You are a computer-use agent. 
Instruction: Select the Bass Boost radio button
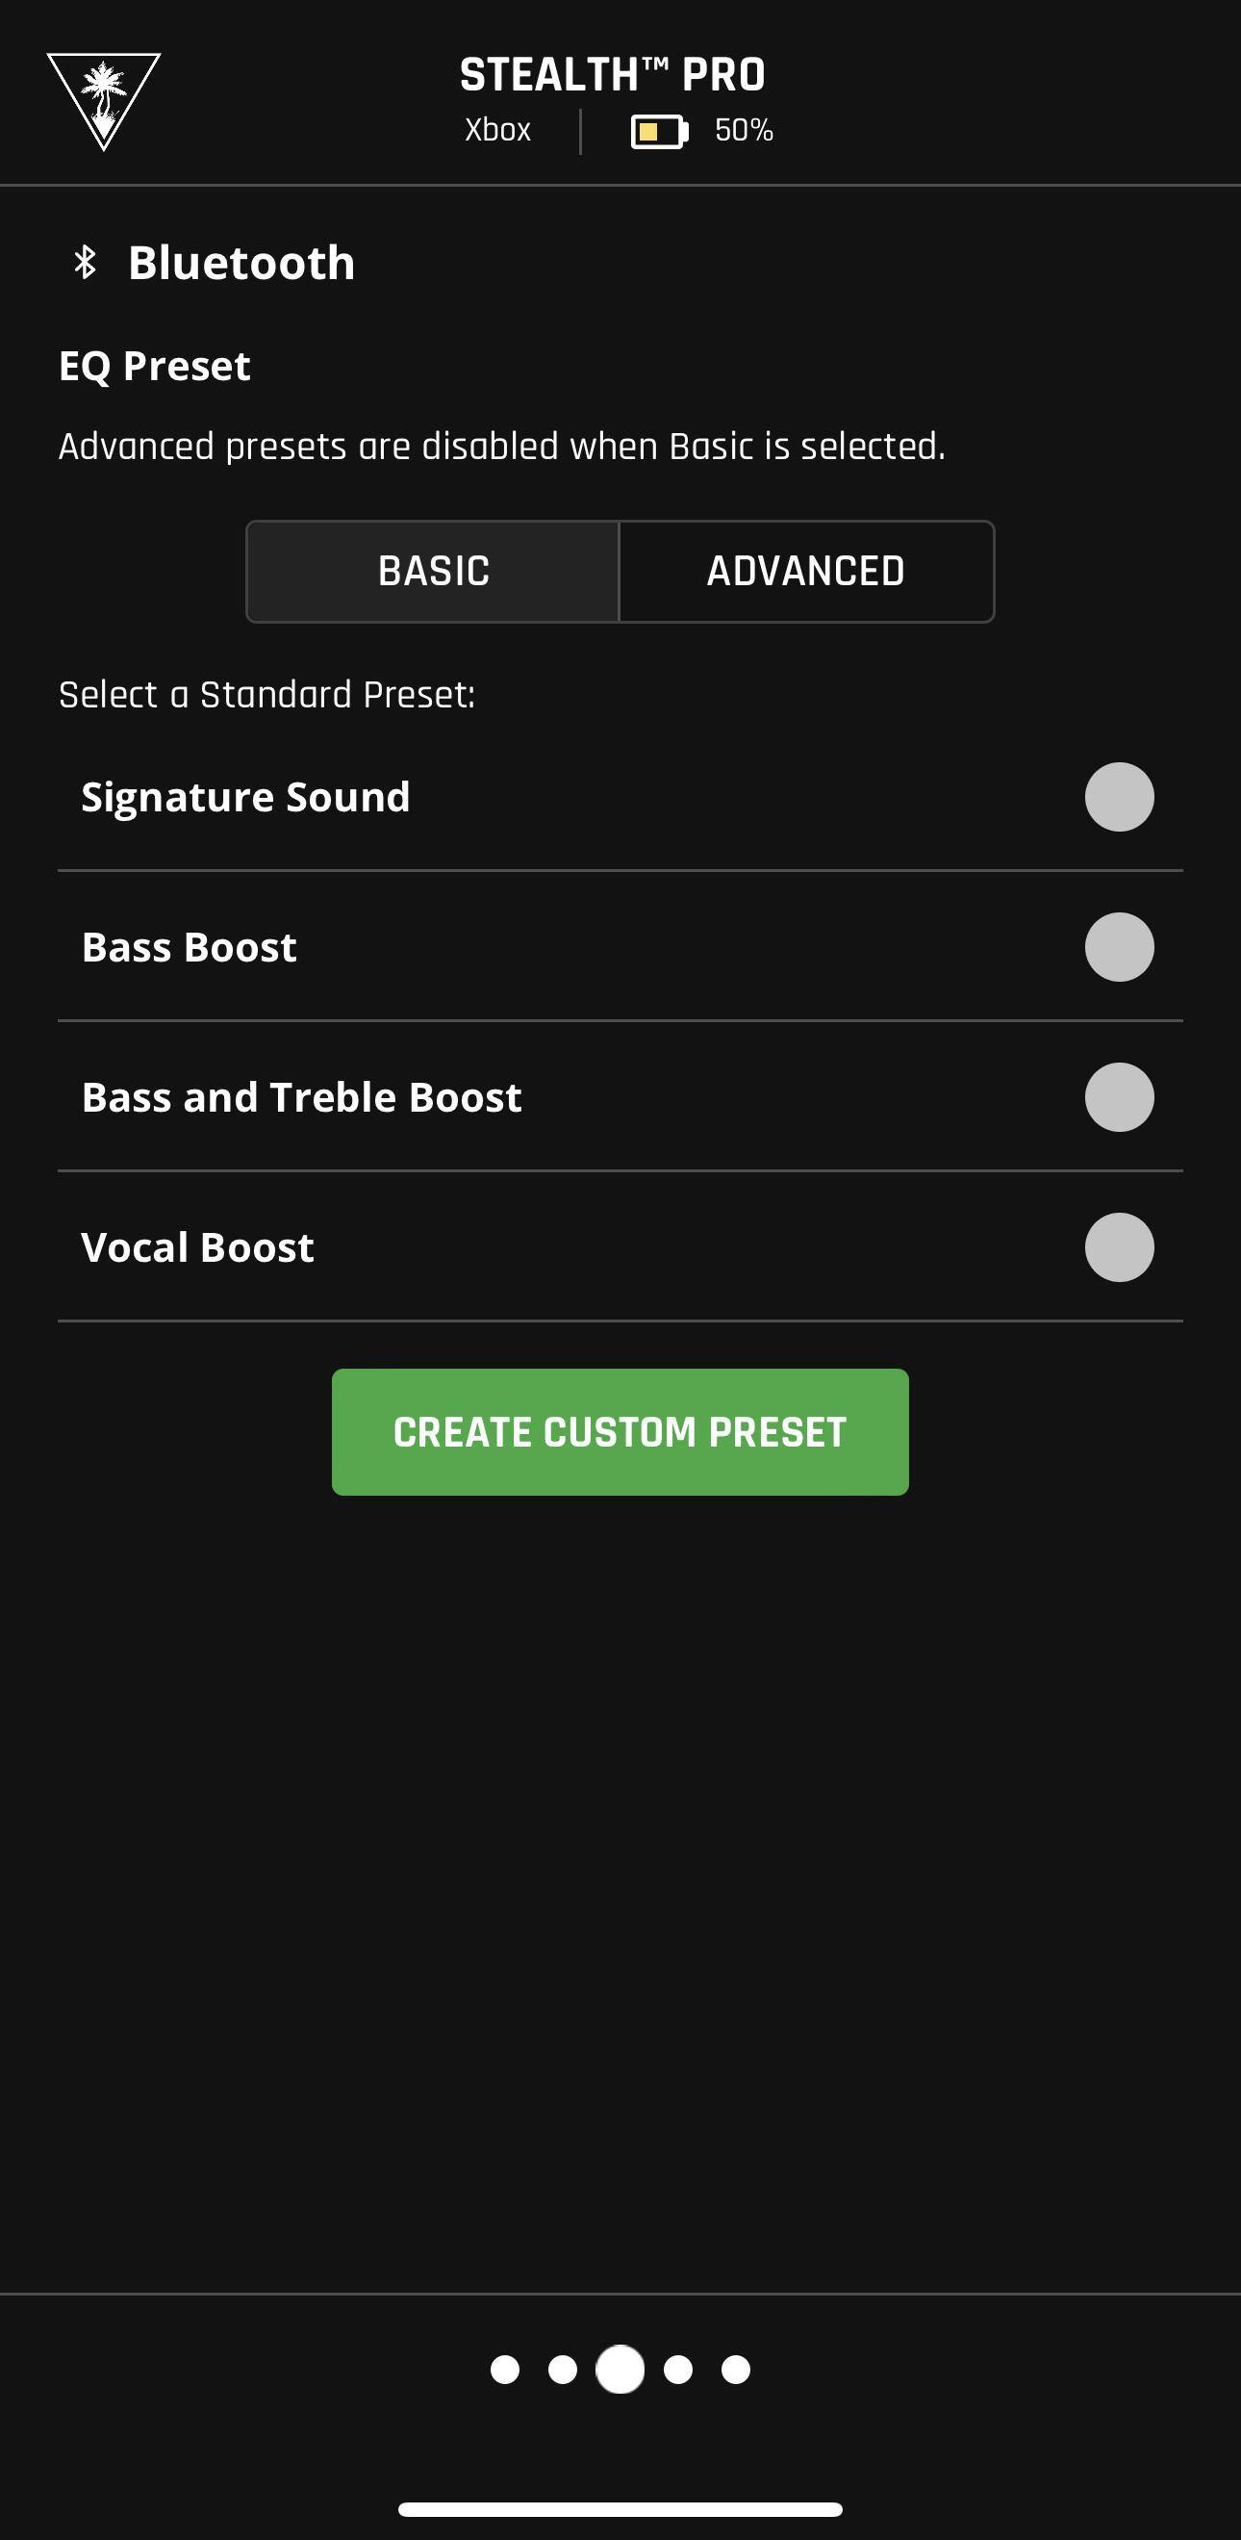tap(1119, 946)
